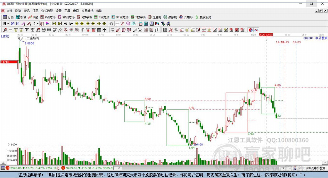Open the T四方形 tool
The width and height of the screenshot is (328, 178).
[x=102, y=17]
